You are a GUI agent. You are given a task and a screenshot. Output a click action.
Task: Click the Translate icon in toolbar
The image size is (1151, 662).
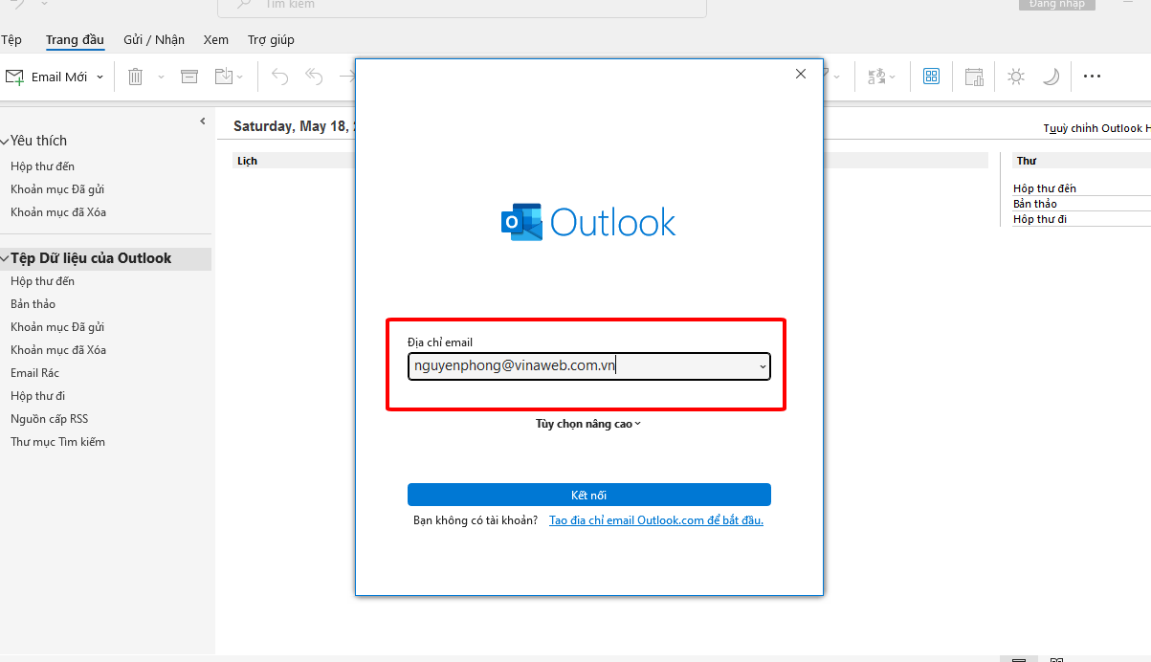874,77
